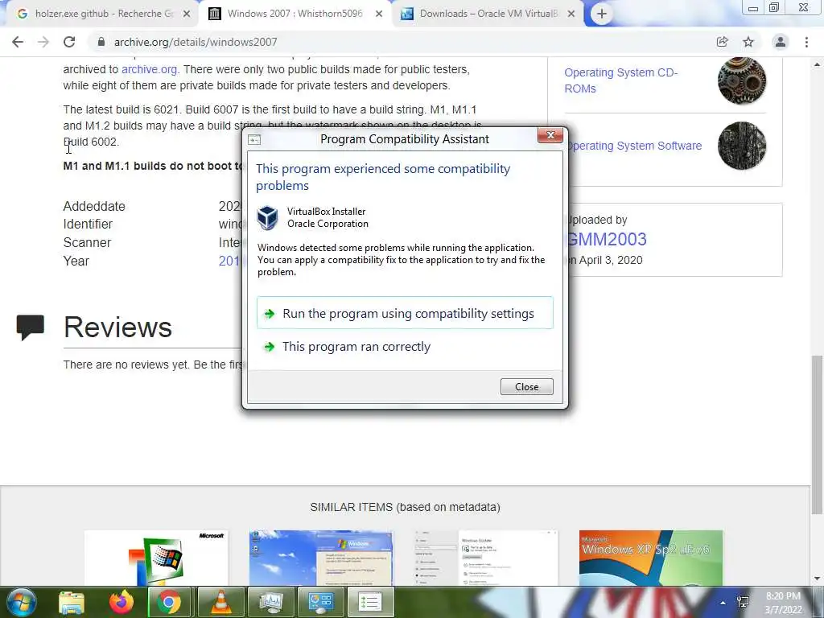This screenshot has width=824, height=618.
Task: Click the Reviews heading
Action: 117,328
